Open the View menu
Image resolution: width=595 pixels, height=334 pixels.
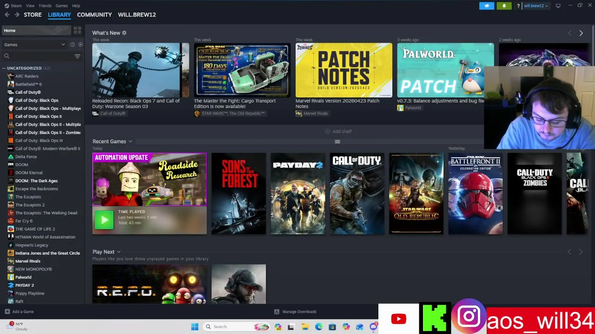click(x=30, y=6)
